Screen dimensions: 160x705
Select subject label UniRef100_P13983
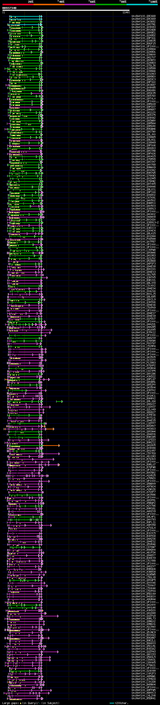(143, 363)
